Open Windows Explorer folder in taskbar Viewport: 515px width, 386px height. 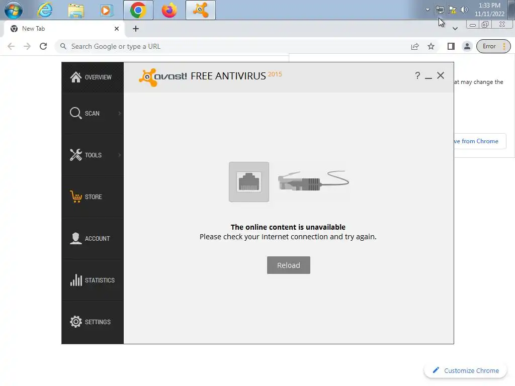click(x=76, y=11)
